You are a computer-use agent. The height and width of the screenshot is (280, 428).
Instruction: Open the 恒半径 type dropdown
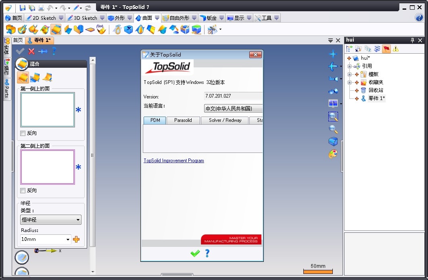point(51,220)
